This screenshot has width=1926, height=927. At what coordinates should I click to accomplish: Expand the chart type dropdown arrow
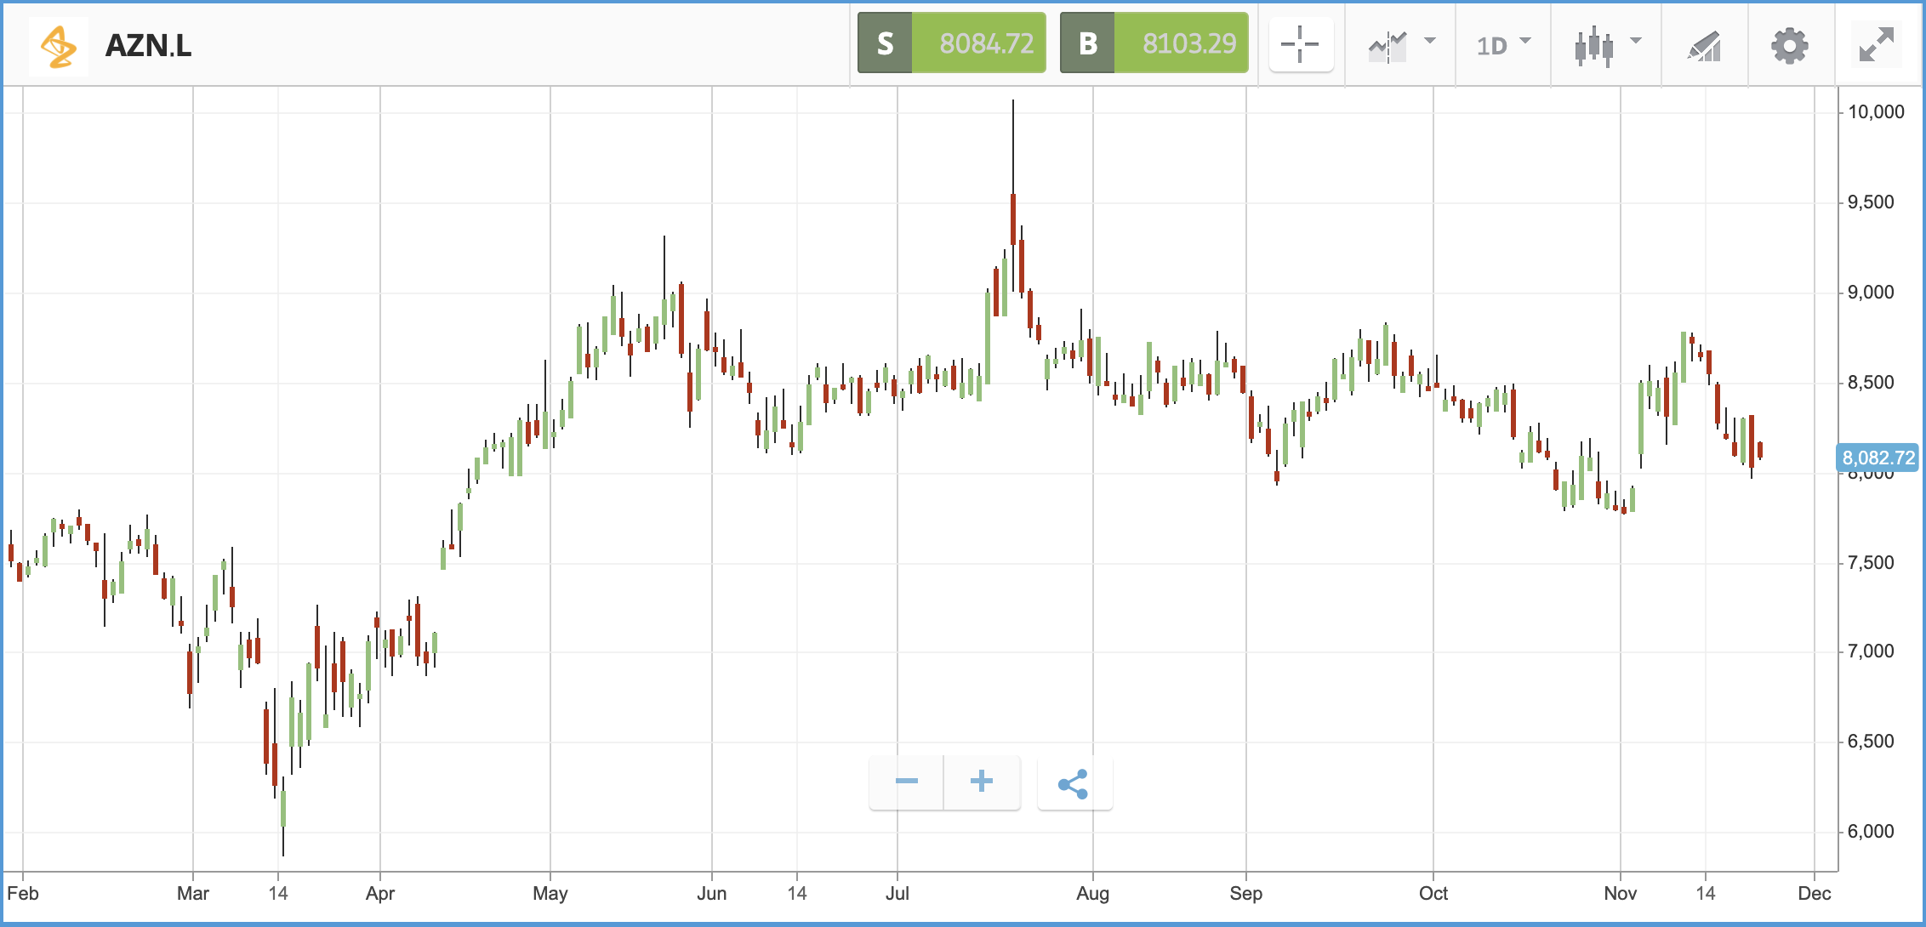[1636, 40]
